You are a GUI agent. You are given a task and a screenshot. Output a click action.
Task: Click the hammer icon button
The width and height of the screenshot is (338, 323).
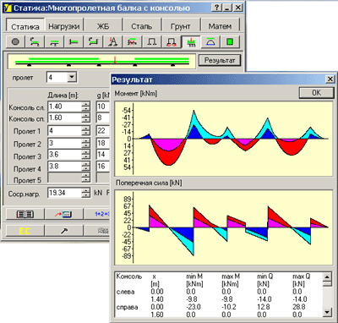click(x=64, y=231)
